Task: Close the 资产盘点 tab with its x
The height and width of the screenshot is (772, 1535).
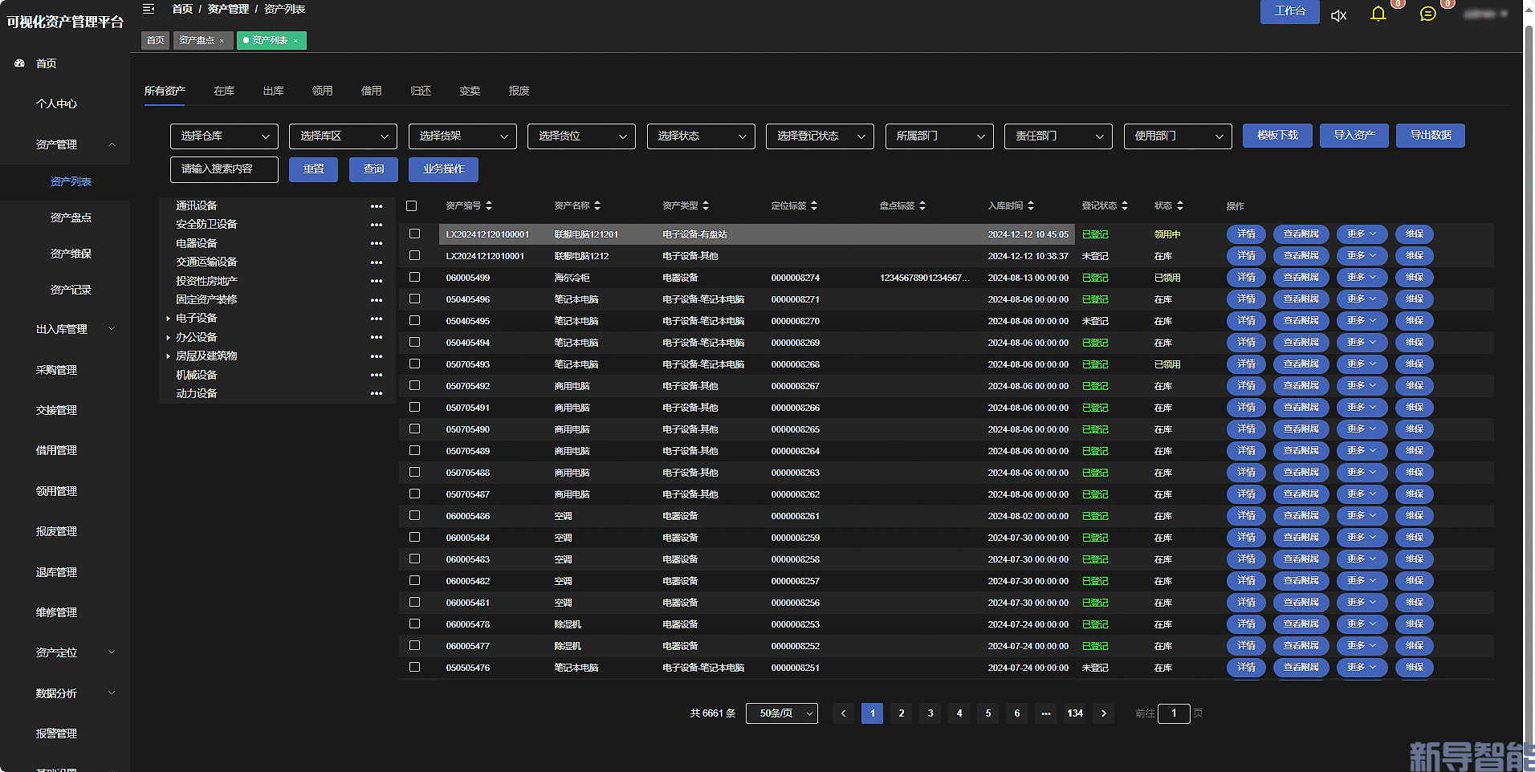Action: click(222, 41)
